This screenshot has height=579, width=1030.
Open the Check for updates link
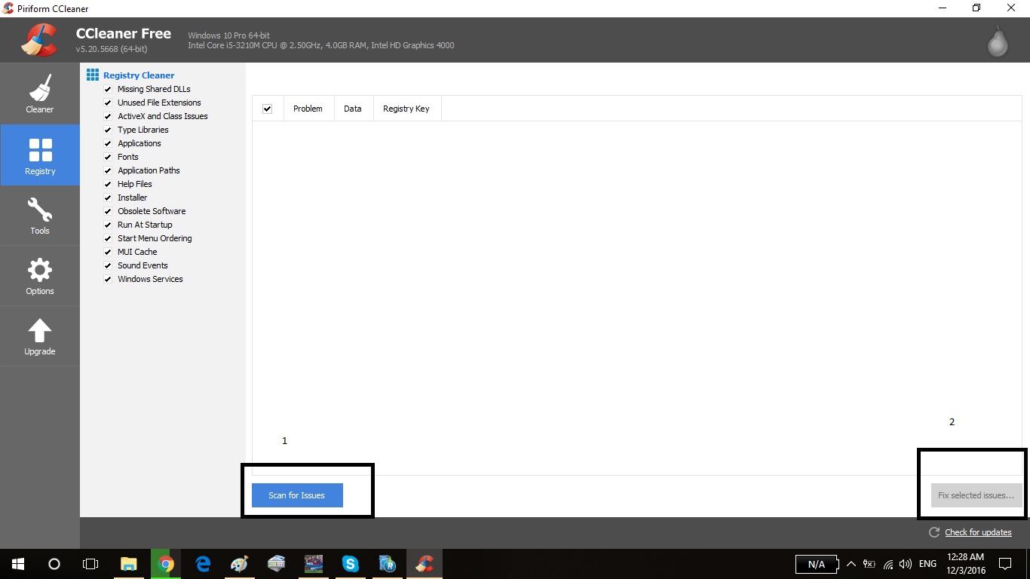[978, 532]
